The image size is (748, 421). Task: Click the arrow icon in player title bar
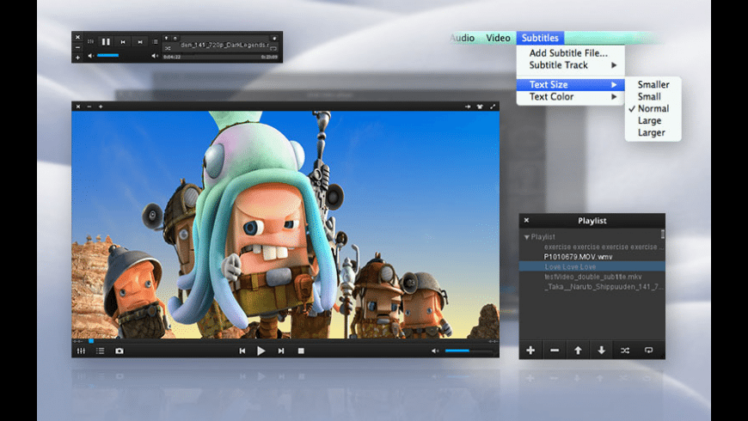point(468,107)
